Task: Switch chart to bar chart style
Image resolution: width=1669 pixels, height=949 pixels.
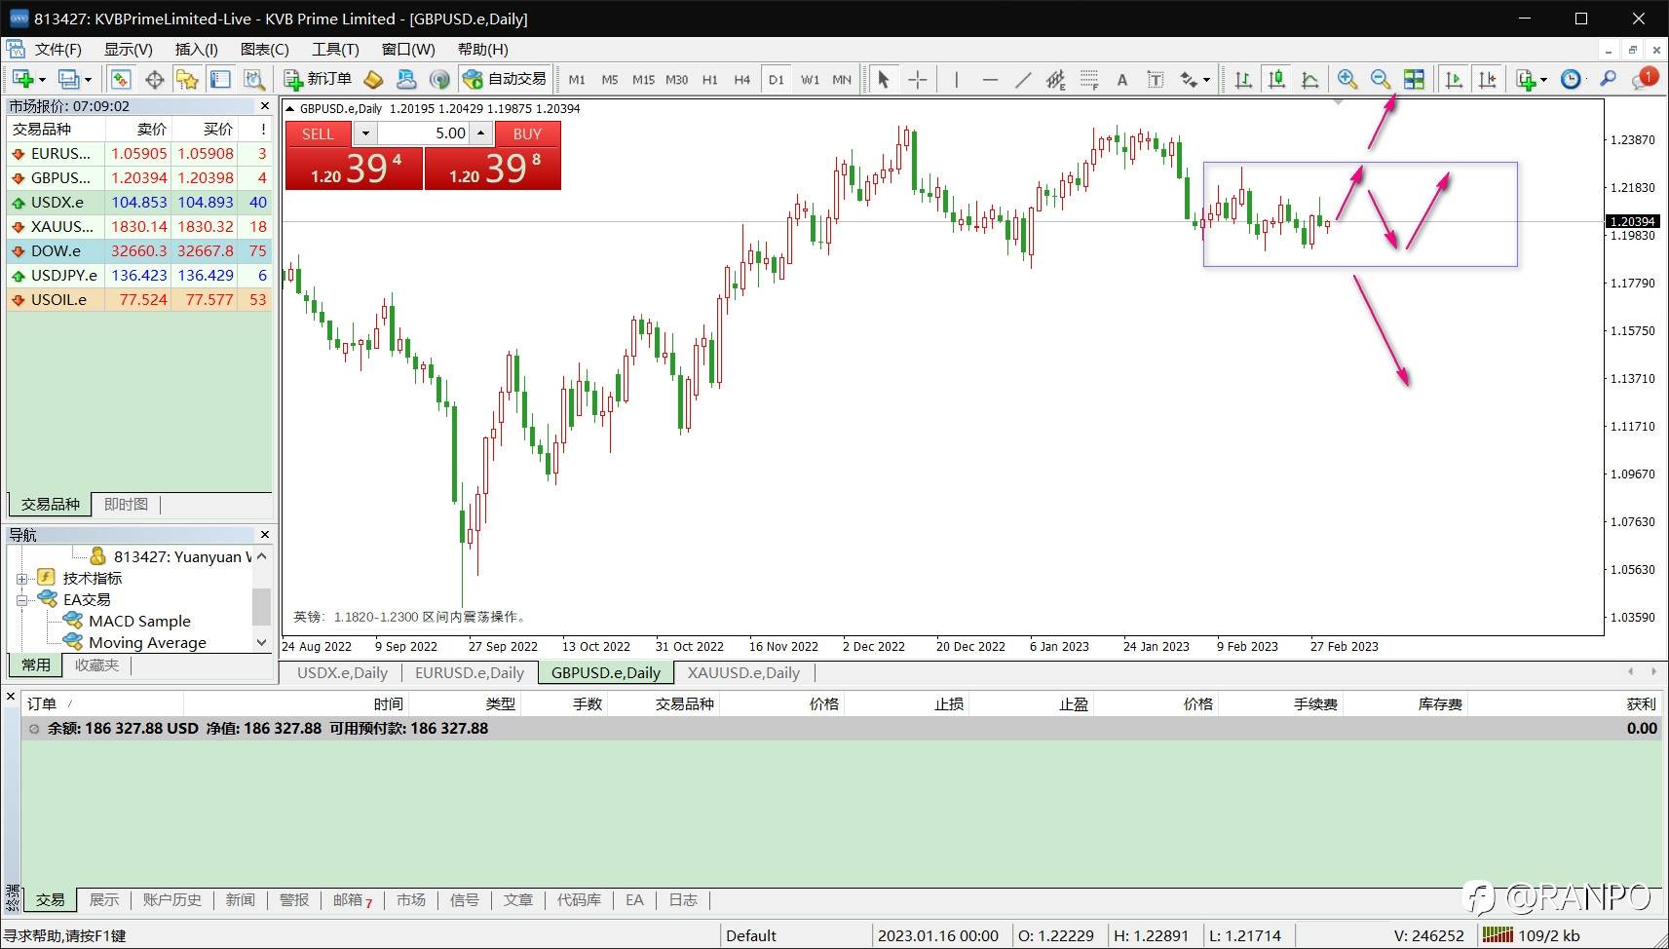Action: 1243,79
